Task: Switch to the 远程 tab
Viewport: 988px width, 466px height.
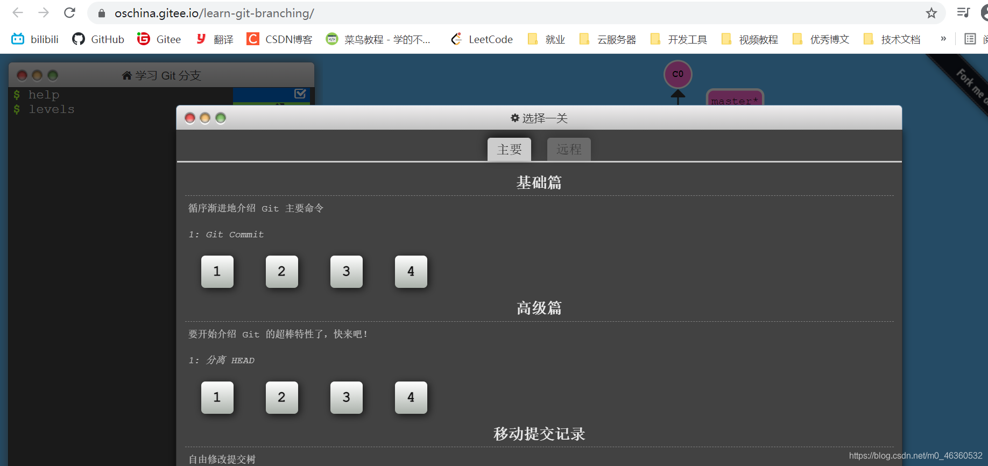Action: [569, 149]
